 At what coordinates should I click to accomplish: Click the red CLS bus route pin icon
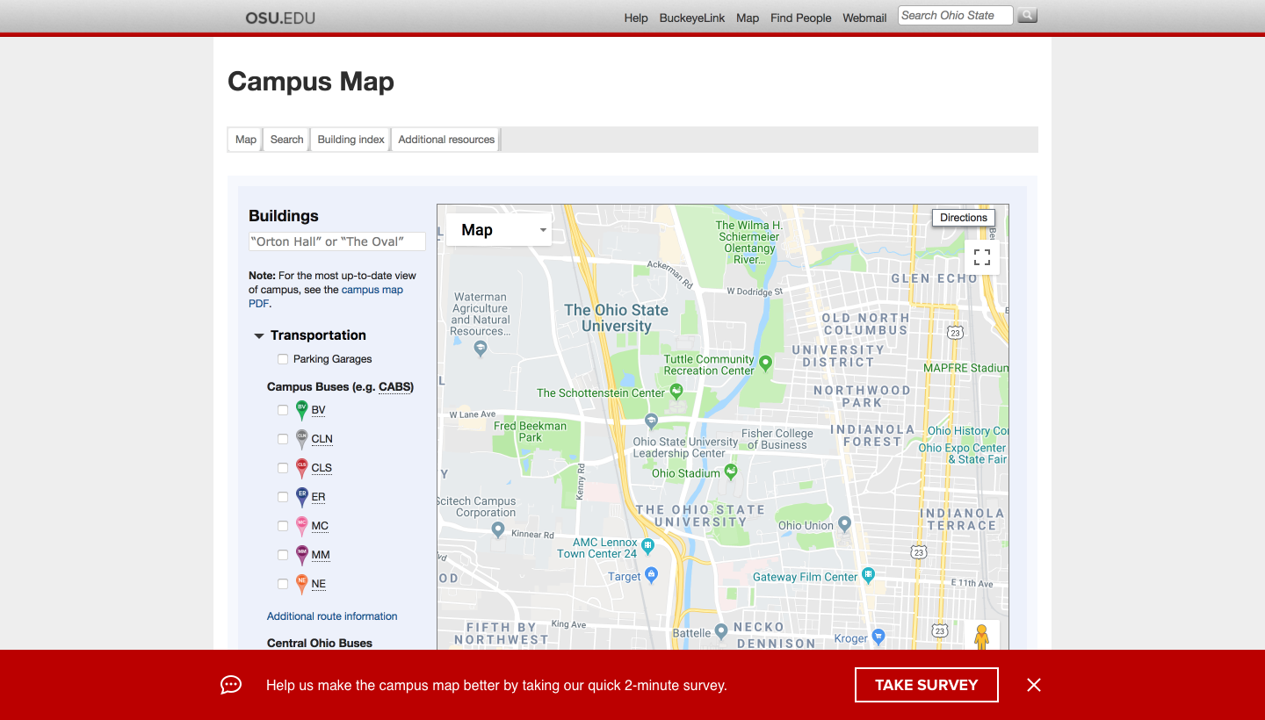(301, 468)
